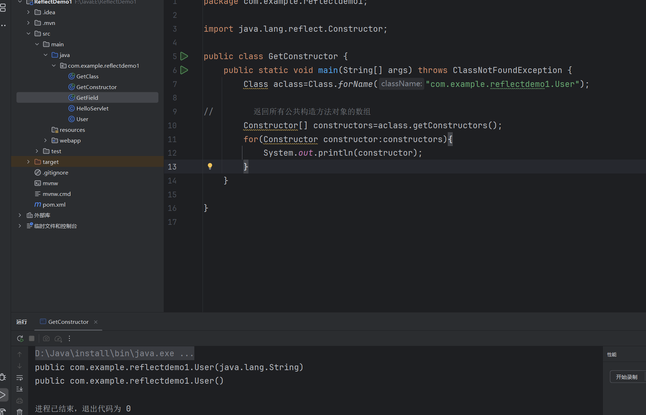Run the main method from the gutter
This screenshot has height=415, width=646.
point(184,70)
